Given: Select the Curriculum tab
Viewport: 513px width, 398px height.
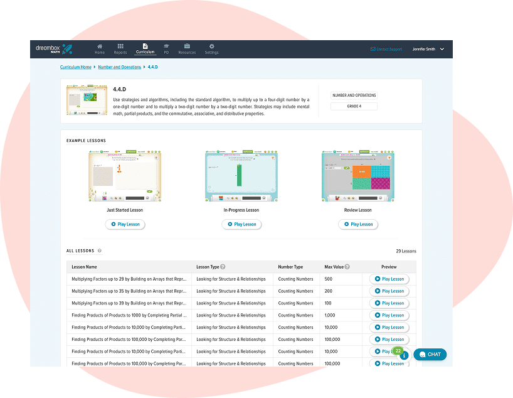Looking at the screenshot, I should coord(145,48).
